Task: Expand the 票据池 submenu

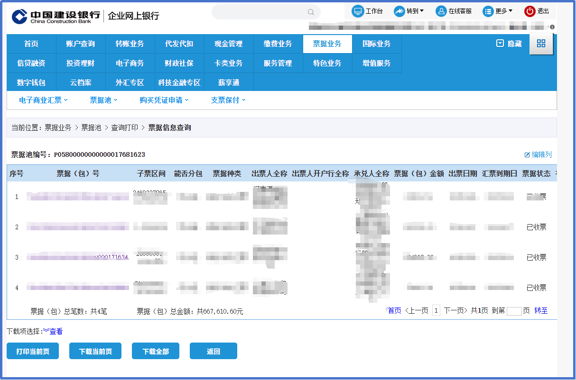Action: (x=103, y=100)
